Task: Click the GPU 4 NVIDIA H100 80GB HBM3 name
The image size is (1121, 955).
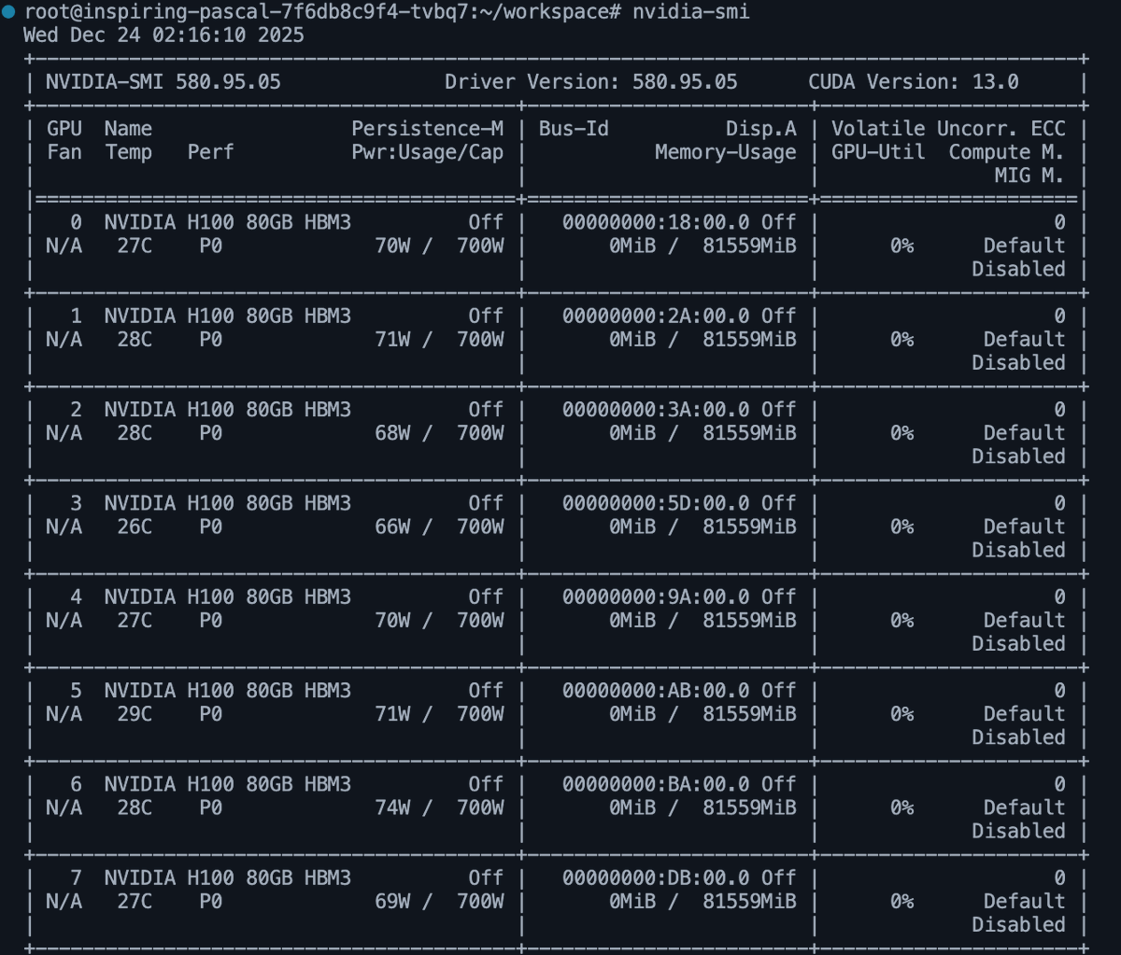Action: tap(228, 597)
